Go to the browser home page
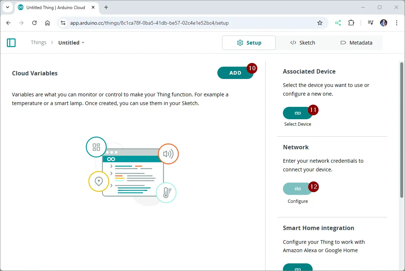405x271 pixels. pyautogui.click(x=47, y=23)
